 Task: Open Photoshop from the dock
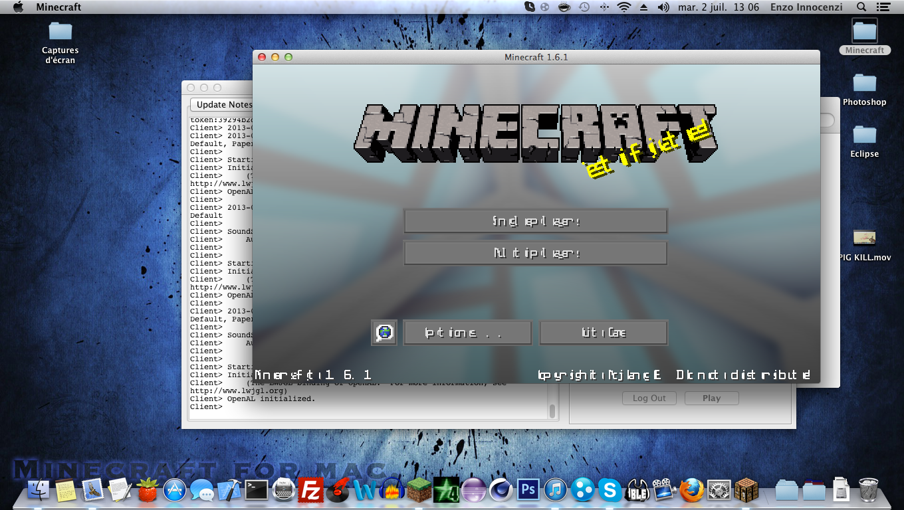(528, 490)
